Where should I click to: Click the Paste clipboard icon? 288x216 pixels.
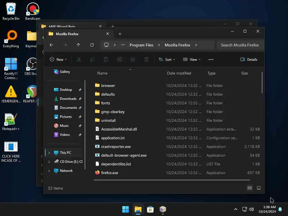tap(106, 60)
